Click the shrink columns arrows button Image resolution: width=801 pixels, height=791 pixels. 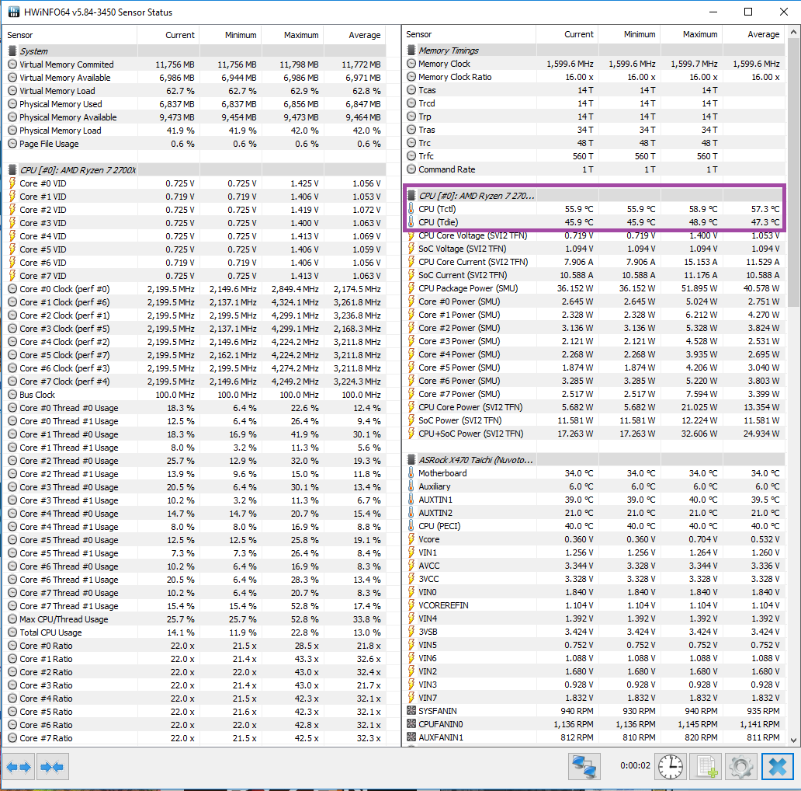(52, 766)
